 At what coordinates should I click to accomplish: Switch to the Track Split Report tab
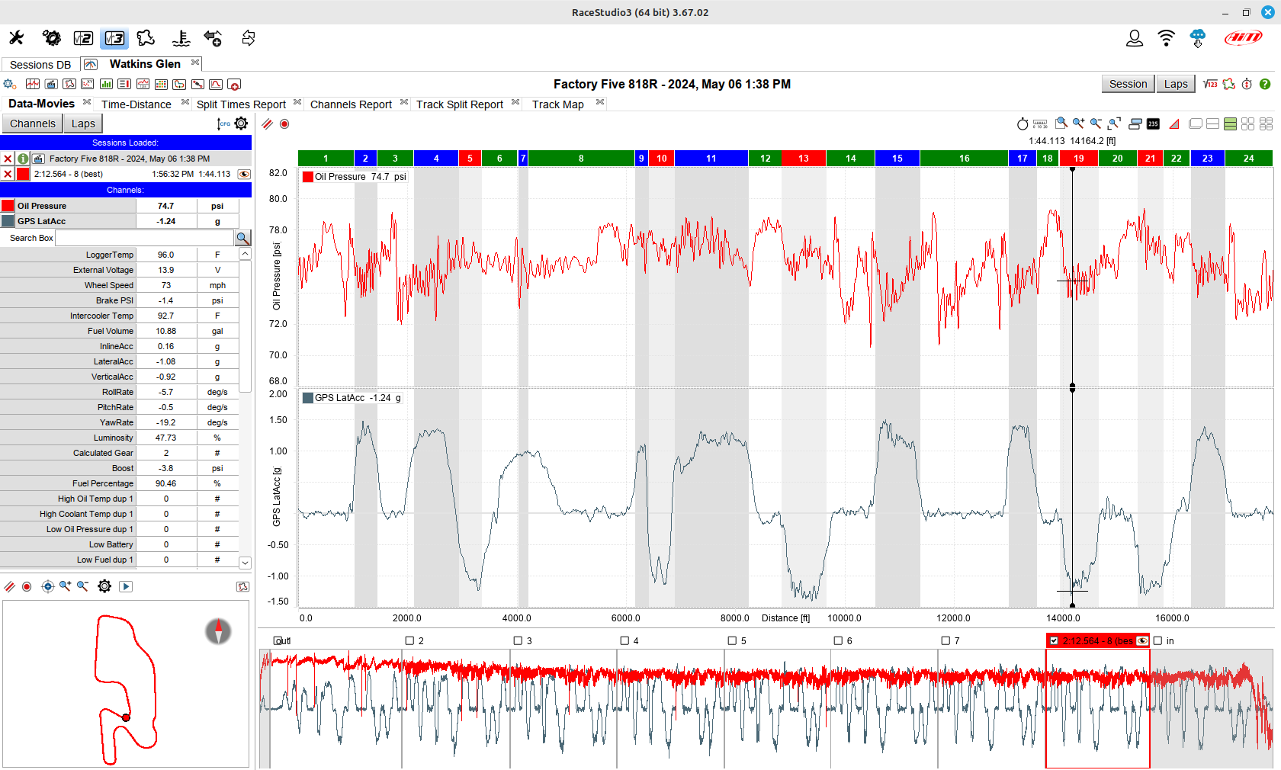(x=460, y=104)
